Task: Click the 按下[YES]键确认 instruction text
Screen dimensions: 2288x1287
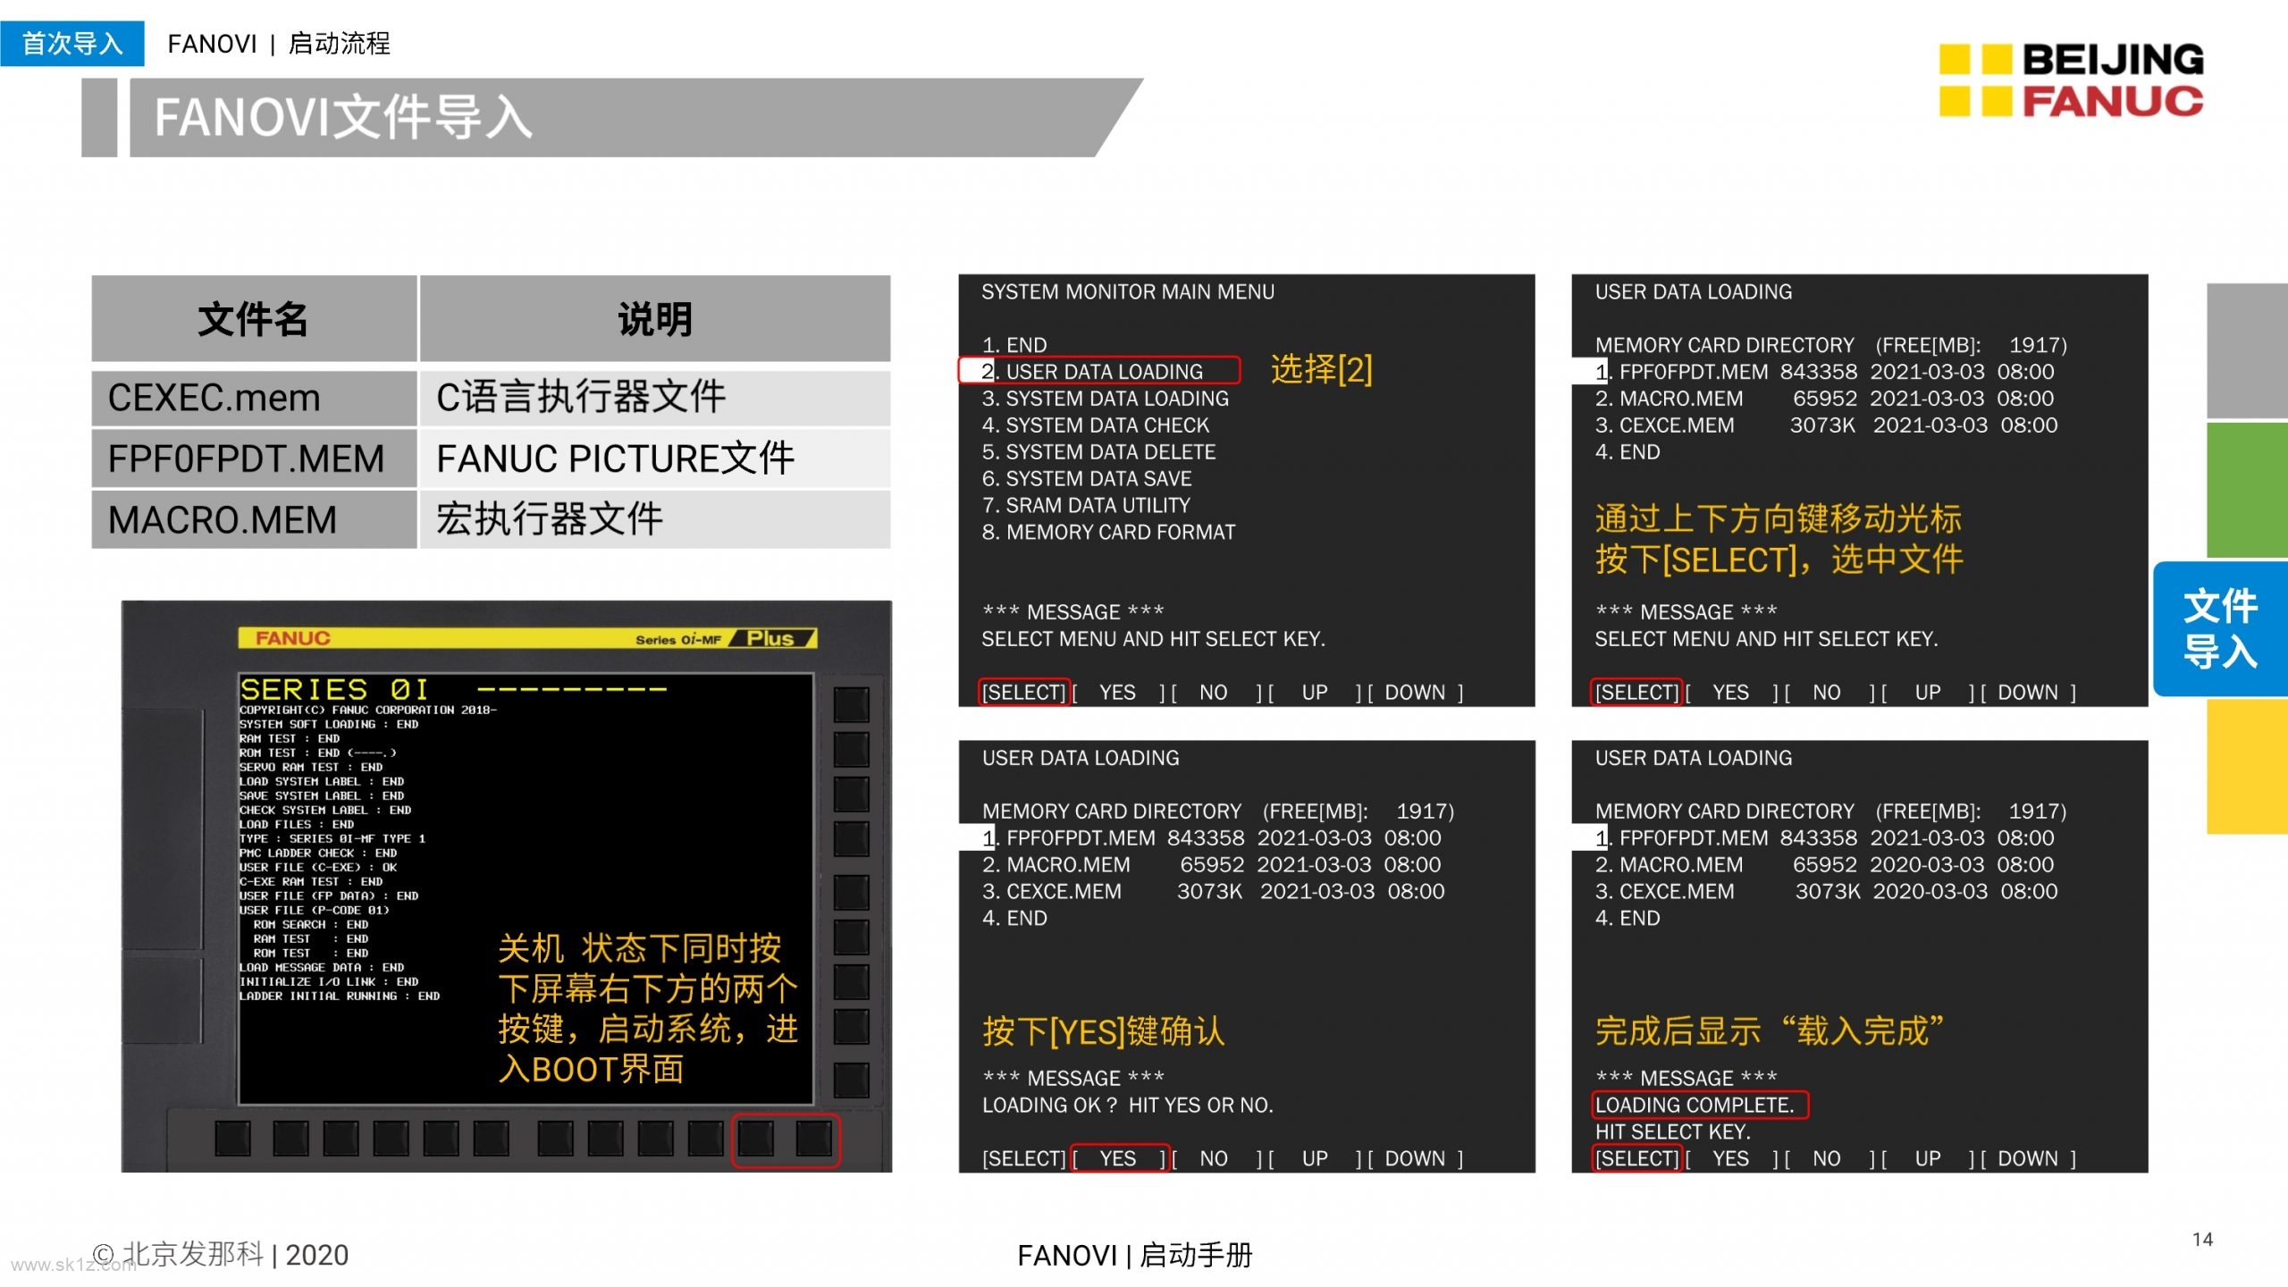Action: click(x=1103, y=1031)
